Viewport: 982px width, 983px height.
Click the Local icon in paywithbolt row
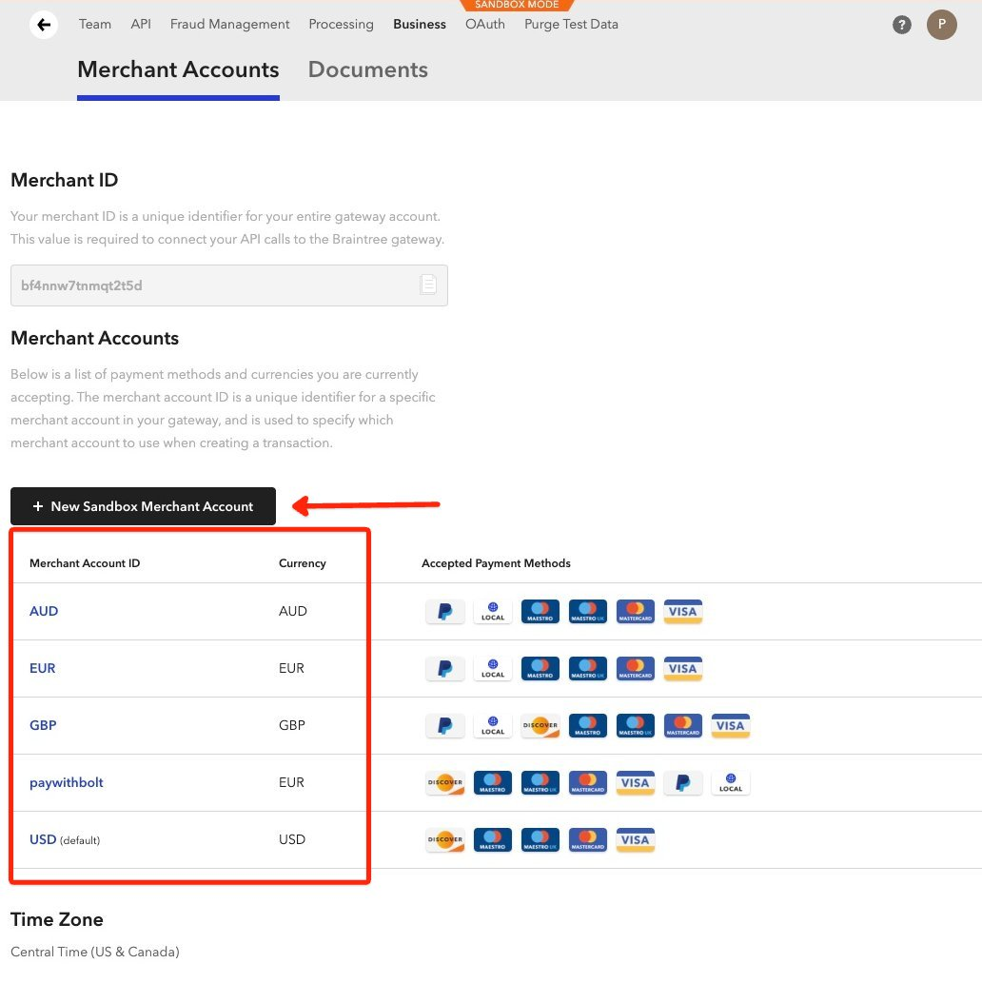(731, 782)
